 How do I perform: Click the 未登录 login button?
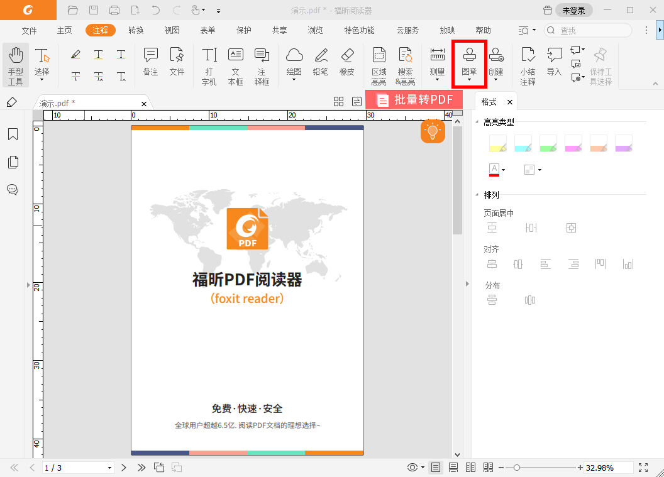[574, 9]
